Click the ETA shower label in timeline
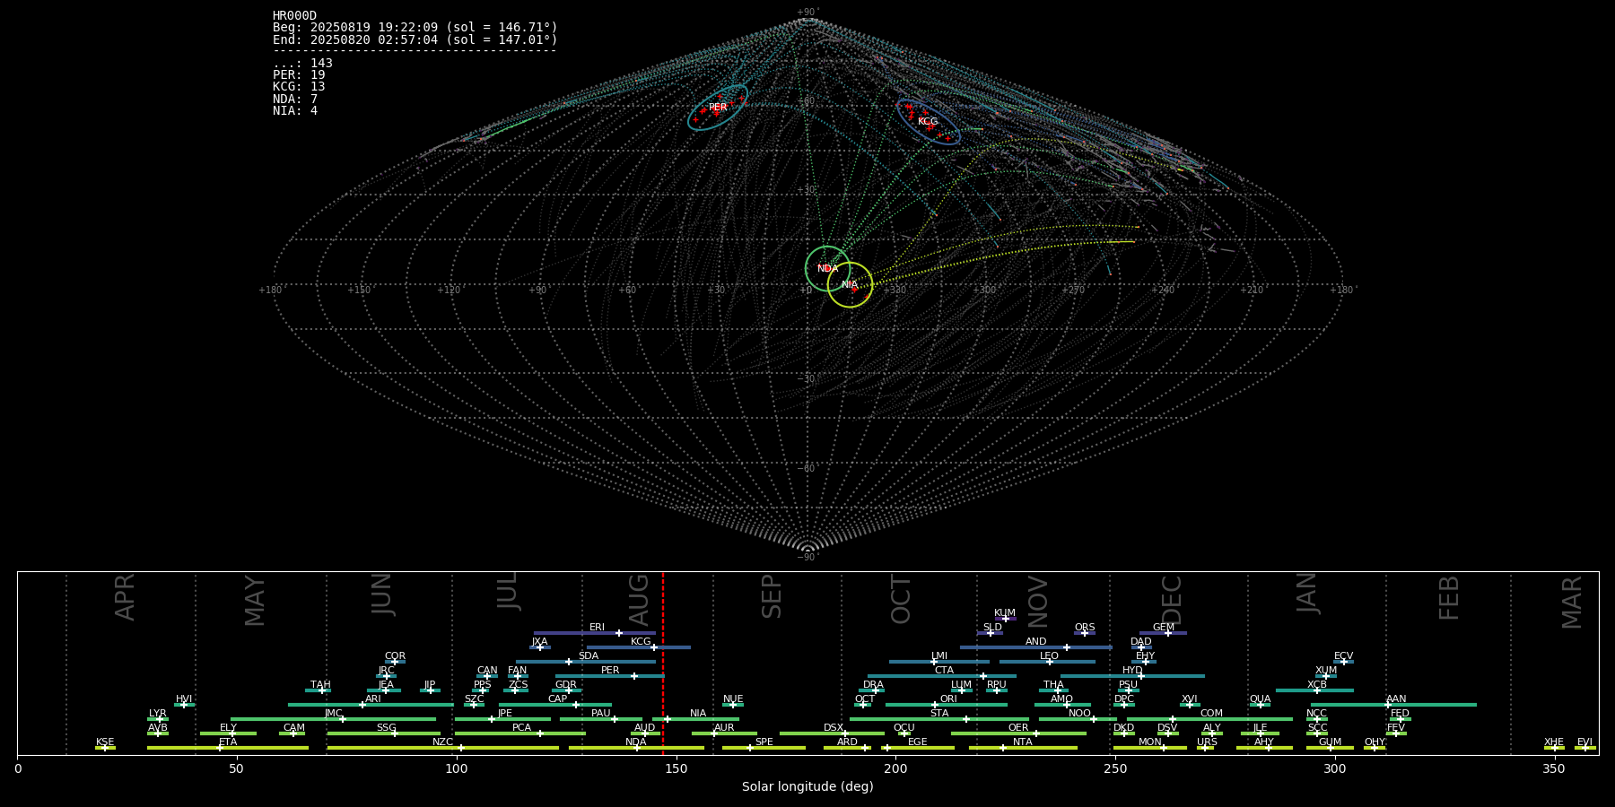 pos(228,742)
